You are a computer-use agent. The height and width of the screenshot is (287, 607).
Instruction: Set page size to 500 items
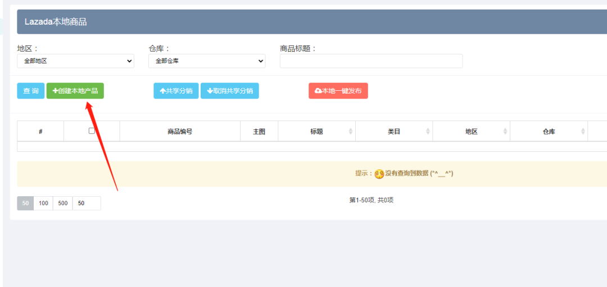(63, 203)
